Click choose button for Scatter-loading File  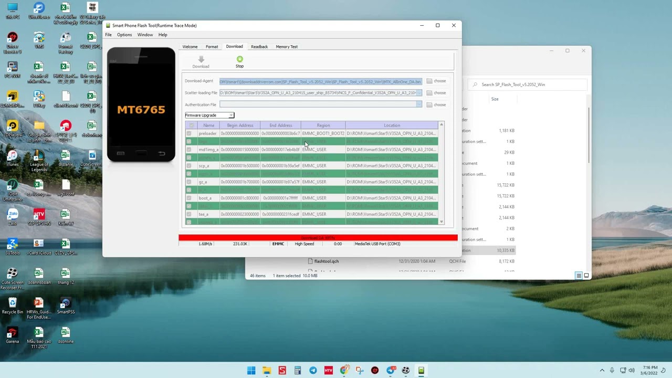coord(436,93)
